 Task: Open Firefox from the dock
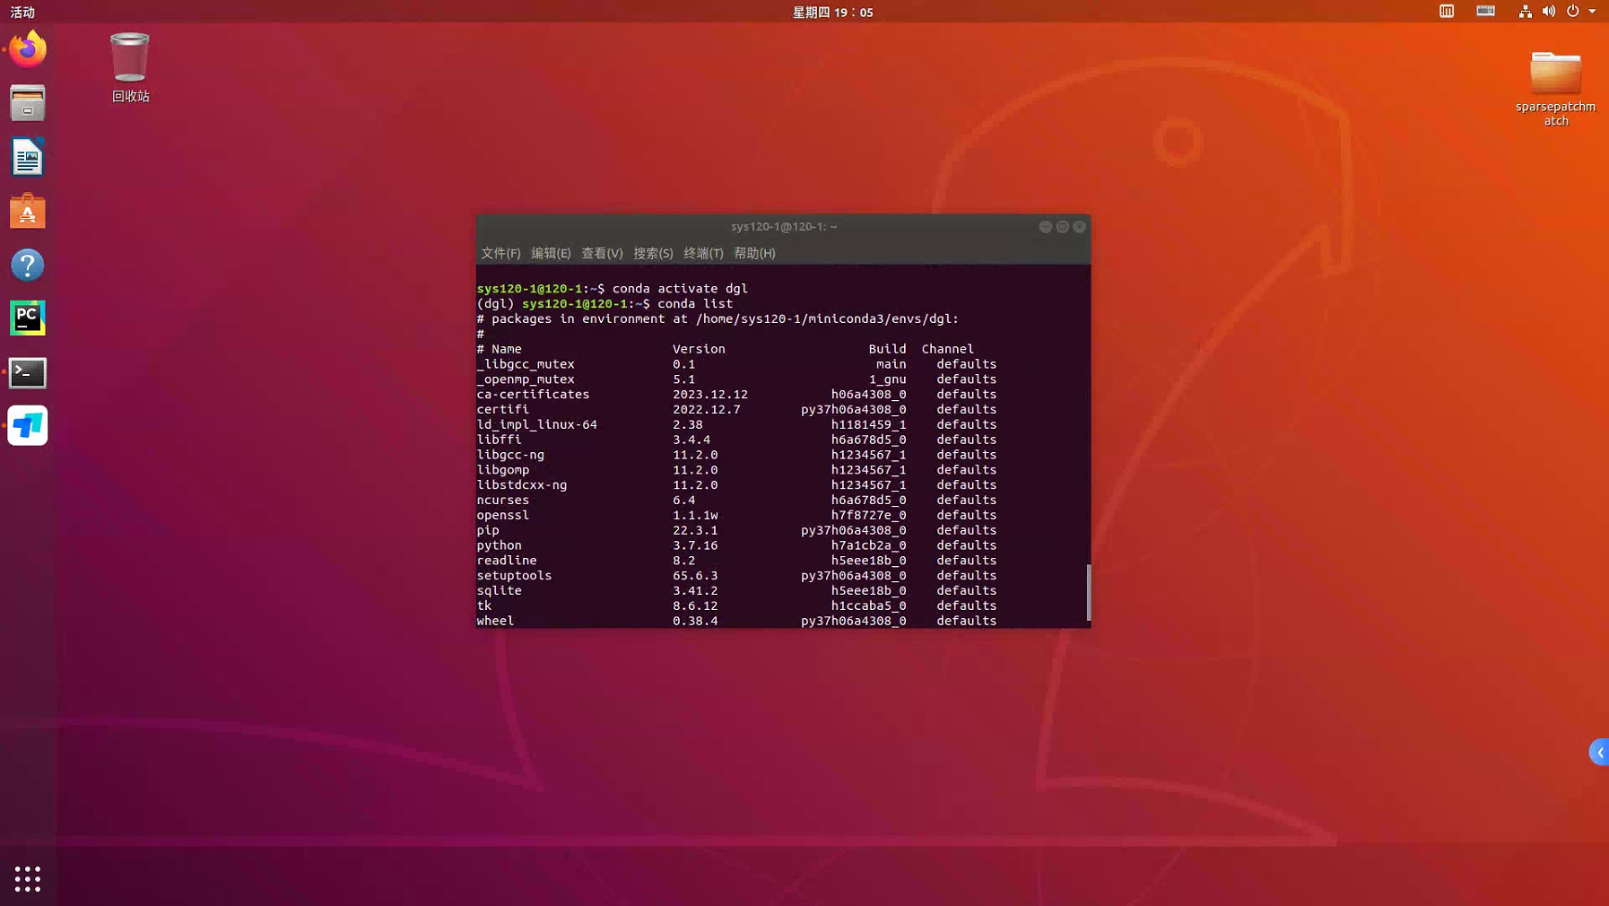tap(28, 48)
